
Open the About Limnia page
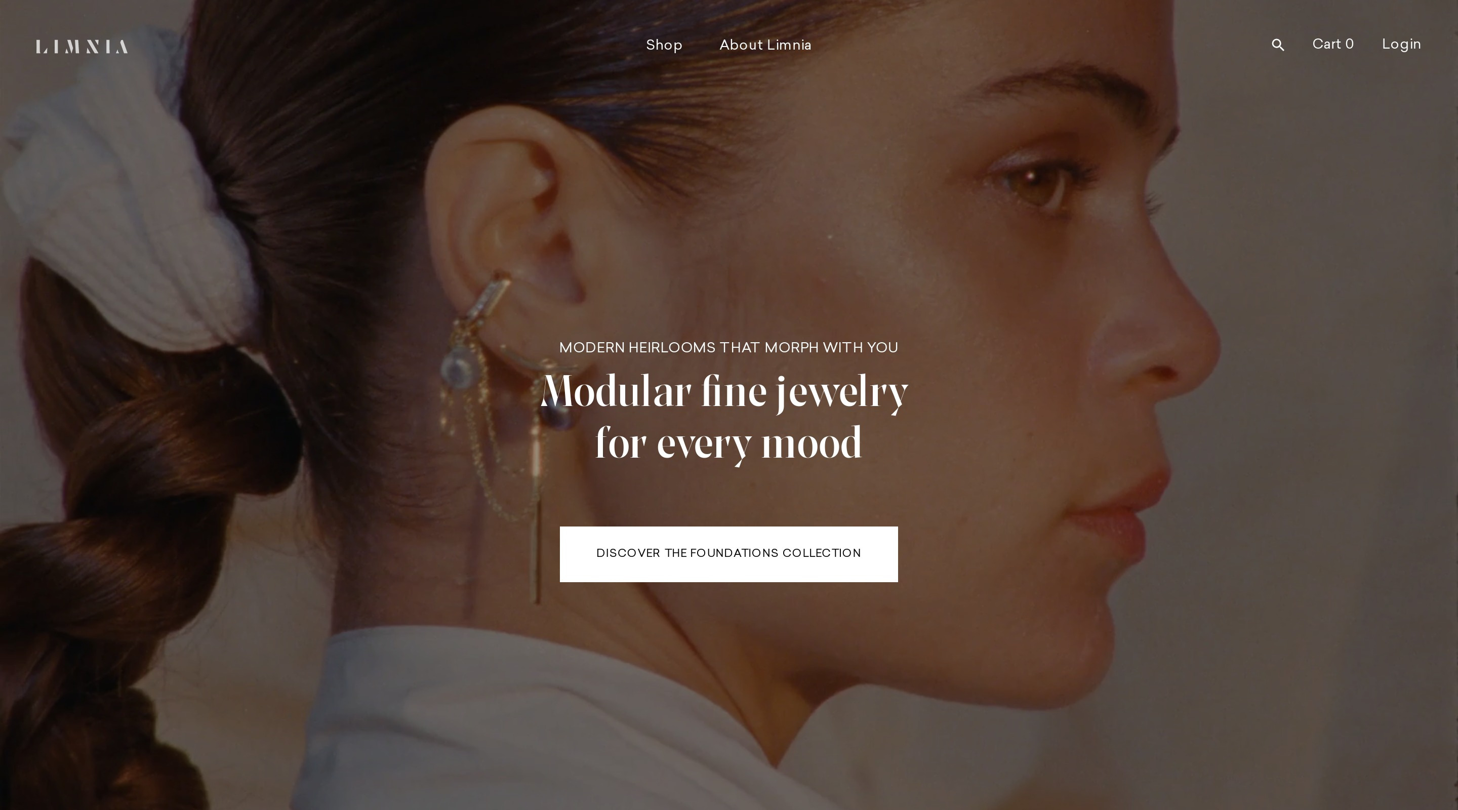tap(765, 45)
